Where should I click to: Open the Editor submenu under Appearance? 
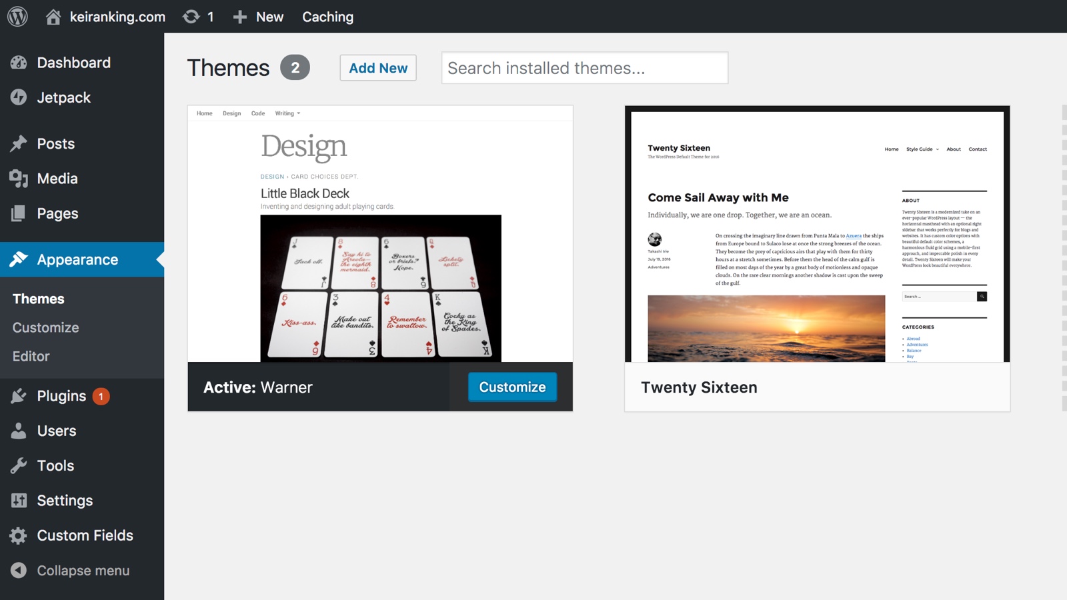[31, 356]
